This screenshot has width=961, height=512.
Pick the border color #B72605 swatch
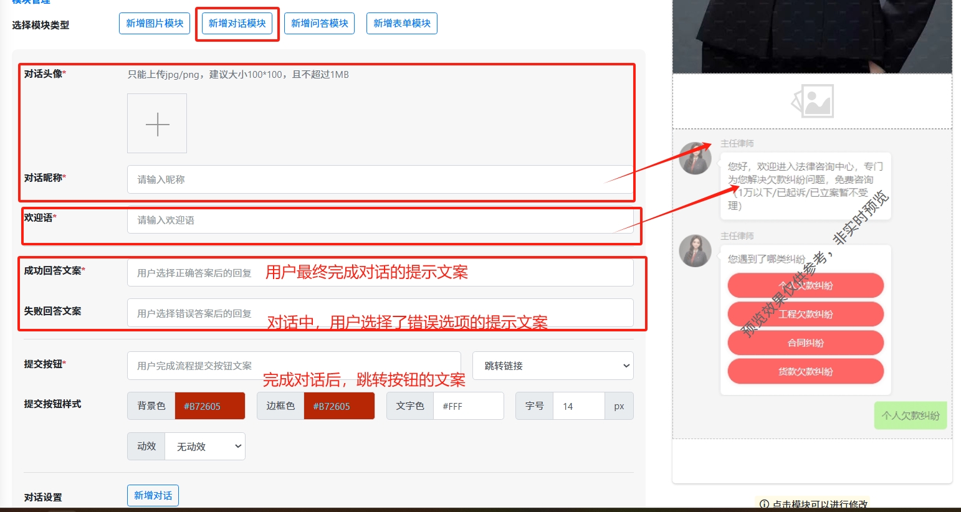339,406
